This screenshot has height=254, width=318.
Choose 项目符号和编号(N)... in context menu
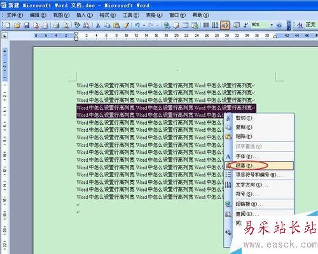[x=259, y=175]
